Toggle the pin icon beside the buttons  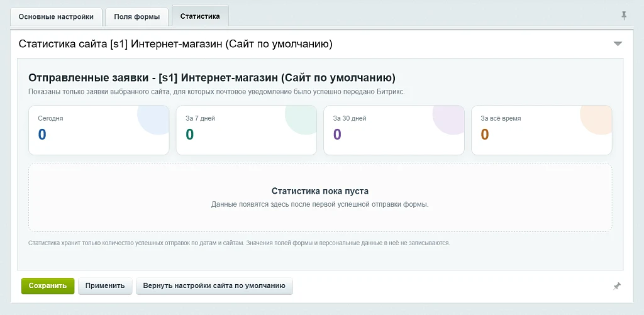(x=617, y=286)
